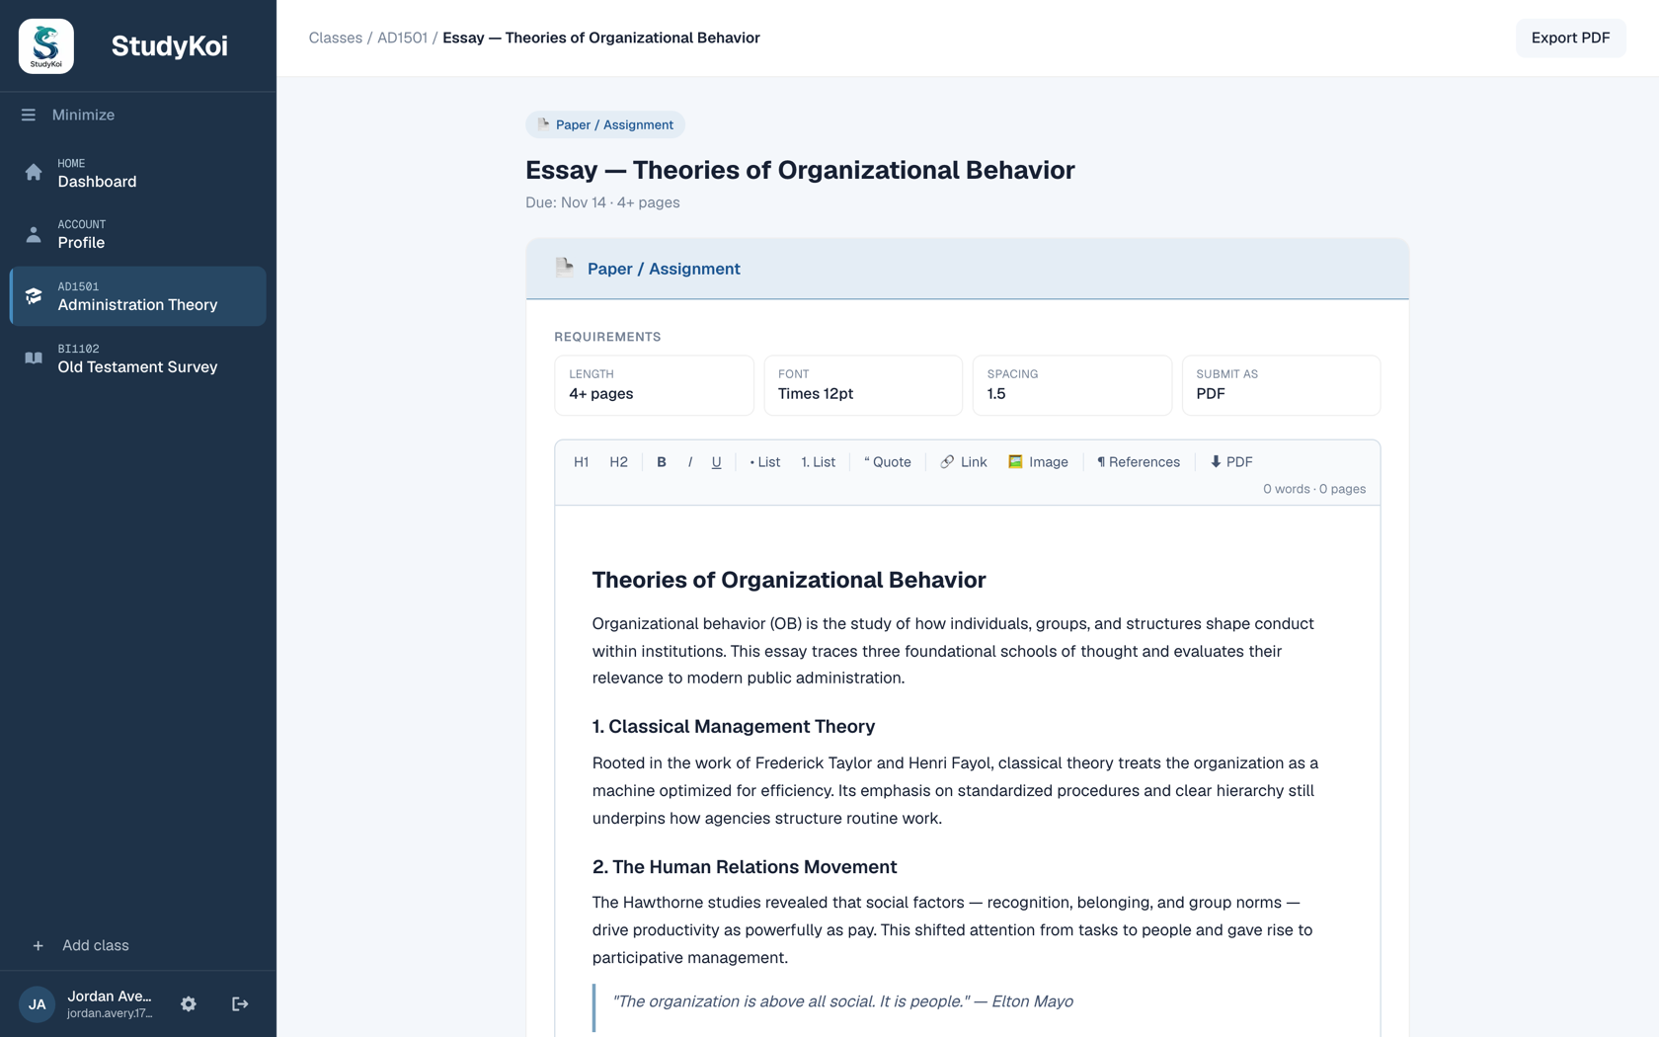Select the Administration Theory class

(138, 296)
